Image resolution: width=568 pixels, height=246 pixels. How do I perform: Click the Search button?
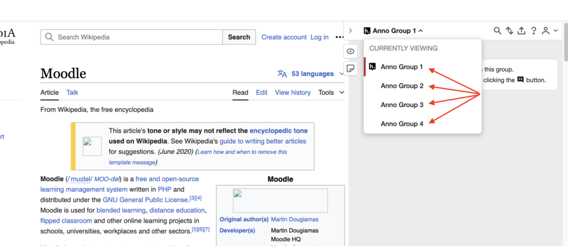(x=239, y=37)
